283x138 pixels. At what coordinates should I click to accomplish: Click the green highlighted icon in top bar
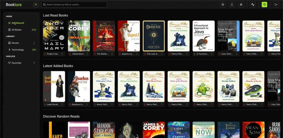coord(264,5)
